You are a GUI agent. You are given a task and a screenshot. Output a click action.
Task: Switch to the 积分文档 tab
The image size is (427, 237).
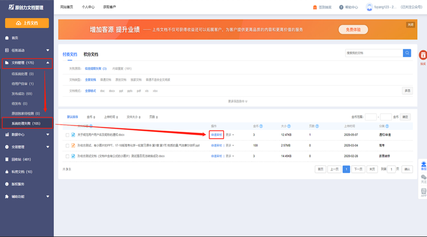pos(91,55)
